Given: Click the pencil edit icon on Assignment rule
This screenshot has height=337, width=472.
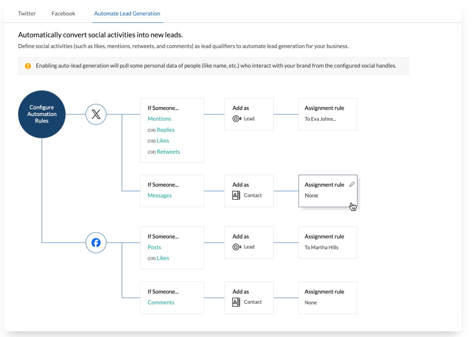Looking at the screenshot, I should (x=352, y=184).
